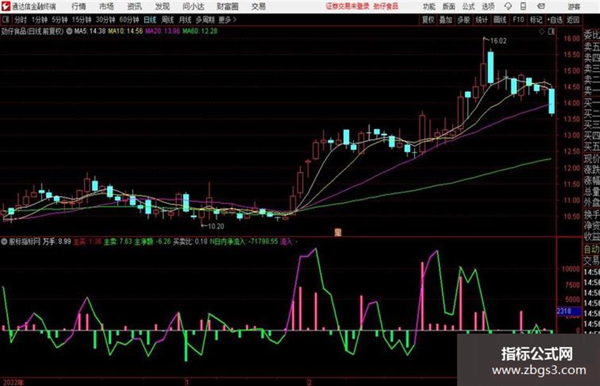600x386 pixels.
Task: Open the F10 company info button
Action: [518, 20]
